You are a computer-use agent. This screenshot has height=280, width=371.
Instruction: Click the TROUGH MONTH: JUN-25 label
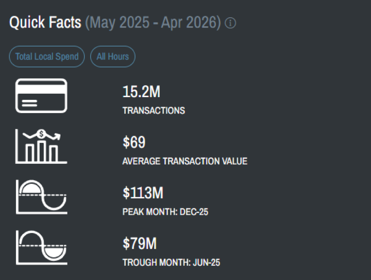tap(171, 262)
